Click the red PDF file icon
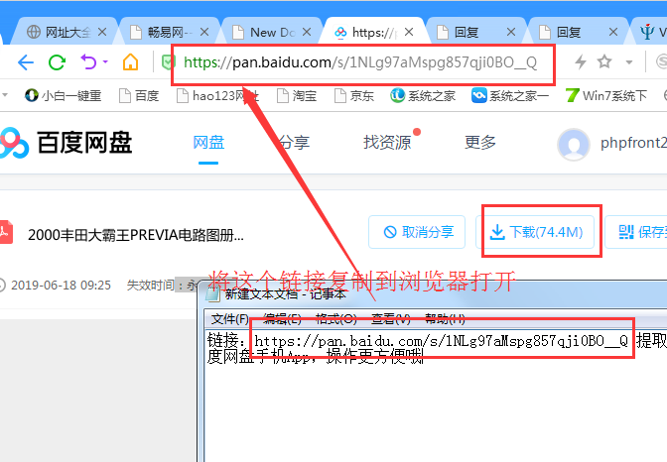Image resolution: width=667 pixels, height=462 pixels. coord(5,232)
